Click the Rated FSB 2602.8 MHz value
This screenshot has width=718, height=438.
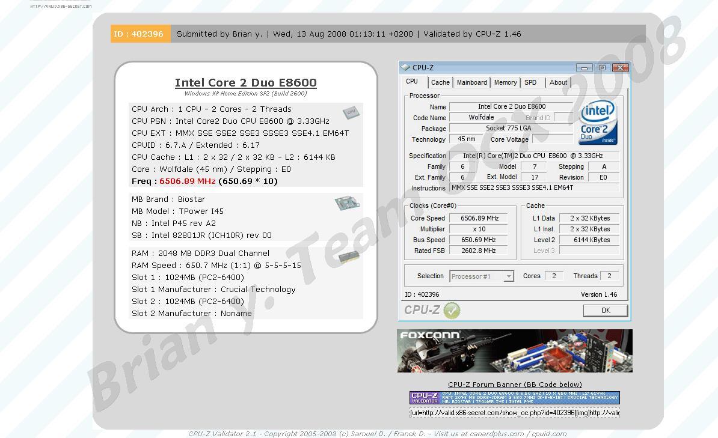click(479, 251)
